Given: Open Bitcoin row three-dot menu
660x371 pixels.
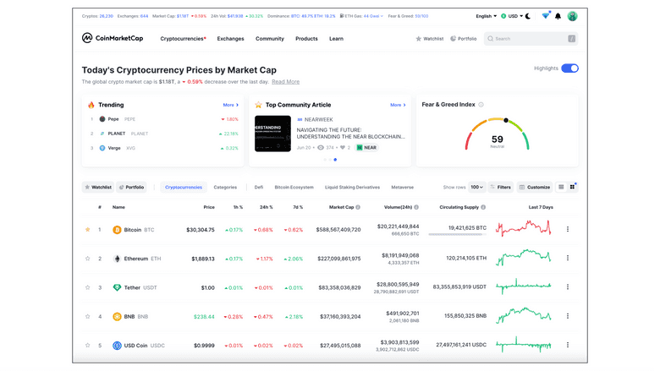Looking at the screenshot, I should tap(568, 229).
